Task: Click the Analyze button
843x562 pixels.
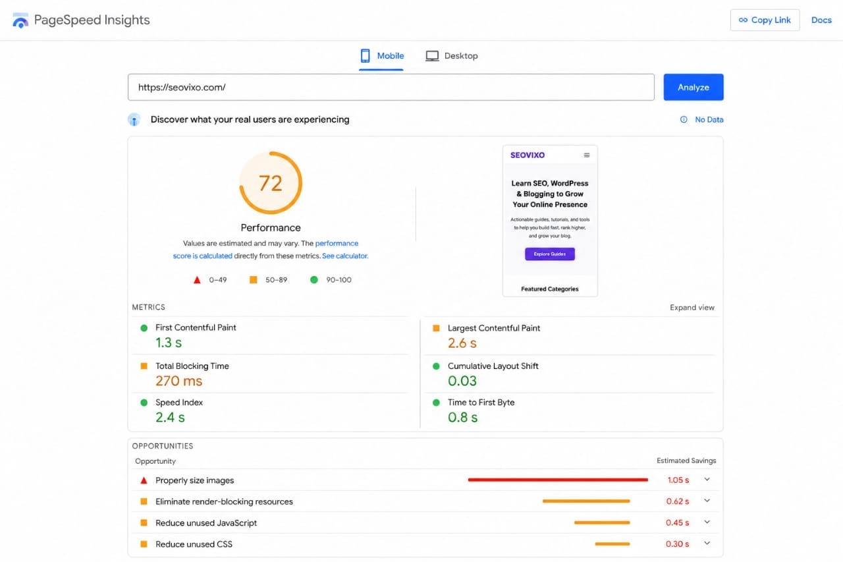Action: click(693, 87)
